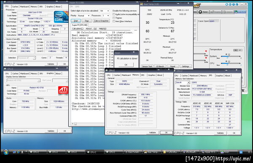Image resolution: width=253 pixels, height=163 pixels.
Task: Switch to Caches tab in top-left CPU-Z
Action: pos(15,7)
